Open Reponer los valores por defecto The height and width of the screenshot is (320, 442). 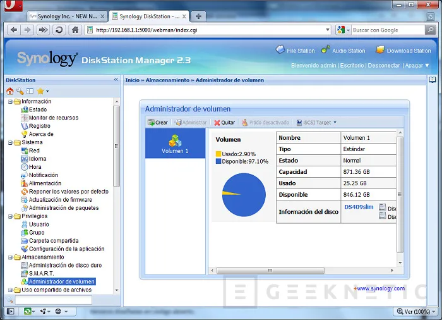point(68,192)
